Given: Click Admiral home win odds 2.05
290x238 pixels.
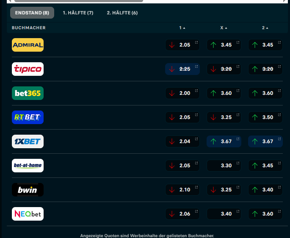Looking at the screenshot, I should [182, 45].
